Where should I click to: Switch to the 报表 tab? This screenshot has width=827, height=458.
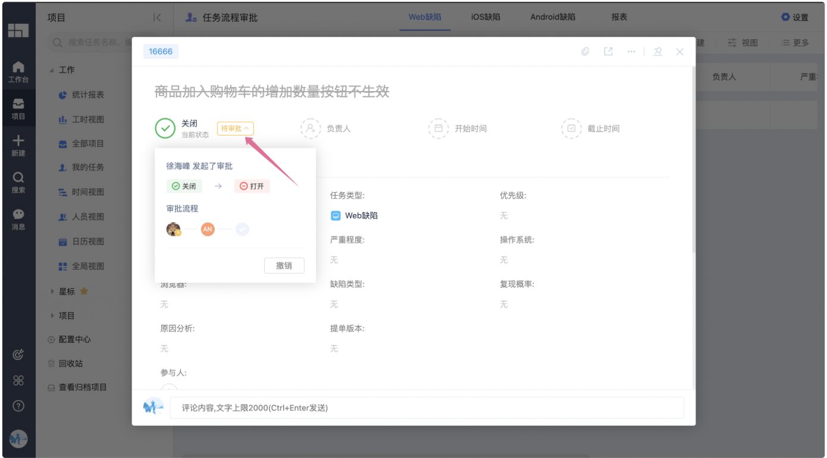(x=619, y=17)
